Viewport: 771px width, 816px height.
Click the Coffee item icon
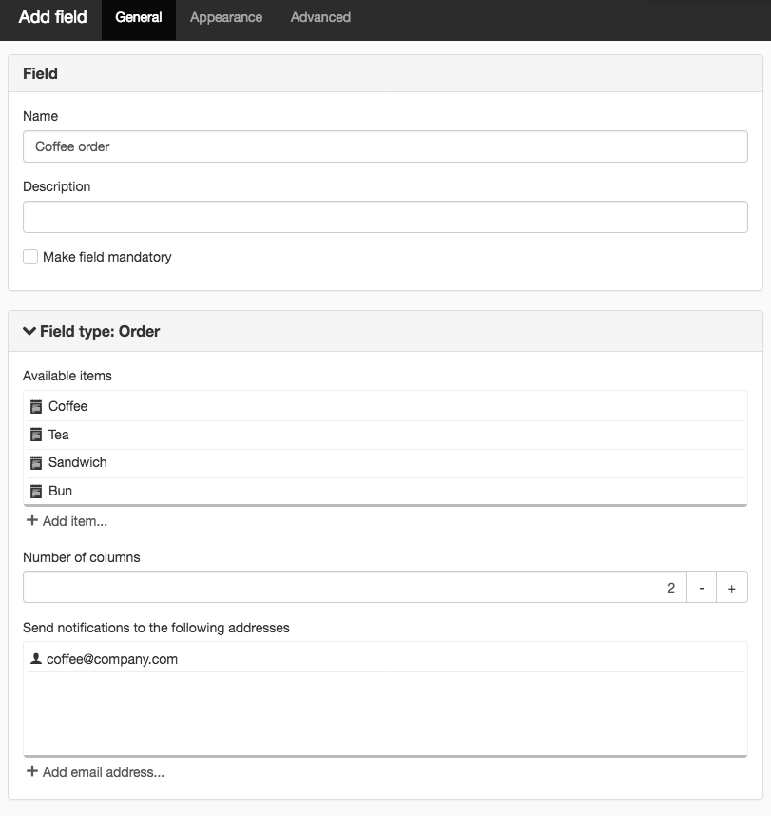pos(36,406)
